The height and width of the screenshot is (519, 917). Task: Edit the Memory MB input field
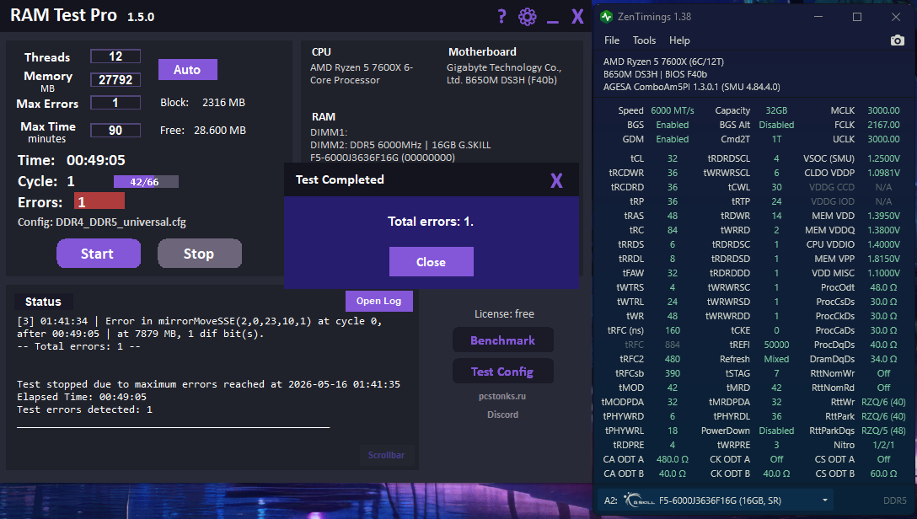tap(115, 79)
